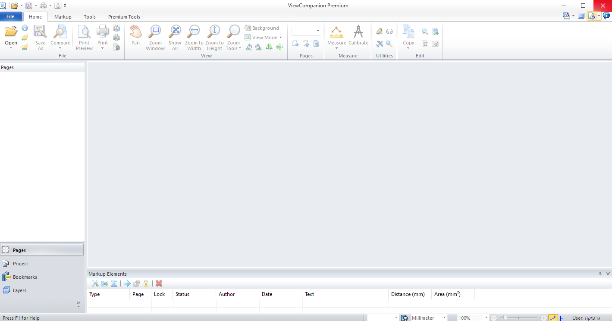Click the lock icon in Markup Elements toolbar
The image size is (612, 321).
146,283
